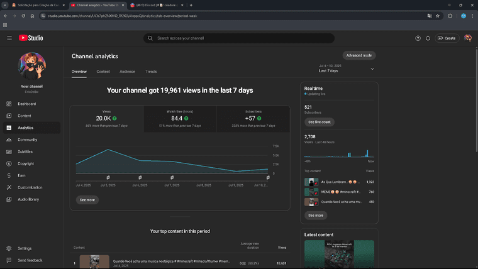Click the browser home icon
478x269 pixels.
32,16
